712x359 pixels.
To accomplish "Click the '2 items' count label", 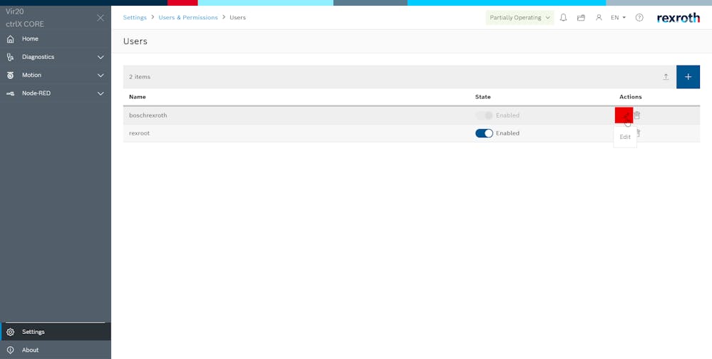I will point(140,77).
